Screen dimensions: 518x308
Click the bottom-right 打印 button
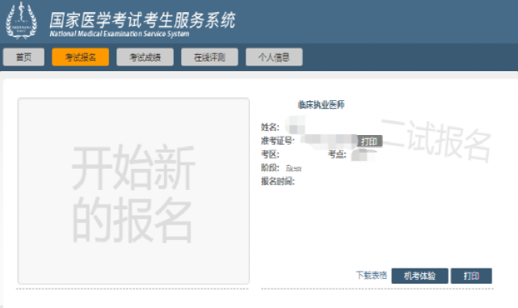tap(471, 276)
